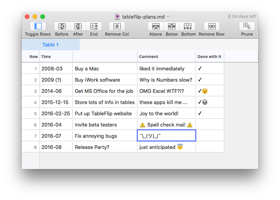
Task: Insert row Above using toolbar icon
Action: click(x=156, y=26)
